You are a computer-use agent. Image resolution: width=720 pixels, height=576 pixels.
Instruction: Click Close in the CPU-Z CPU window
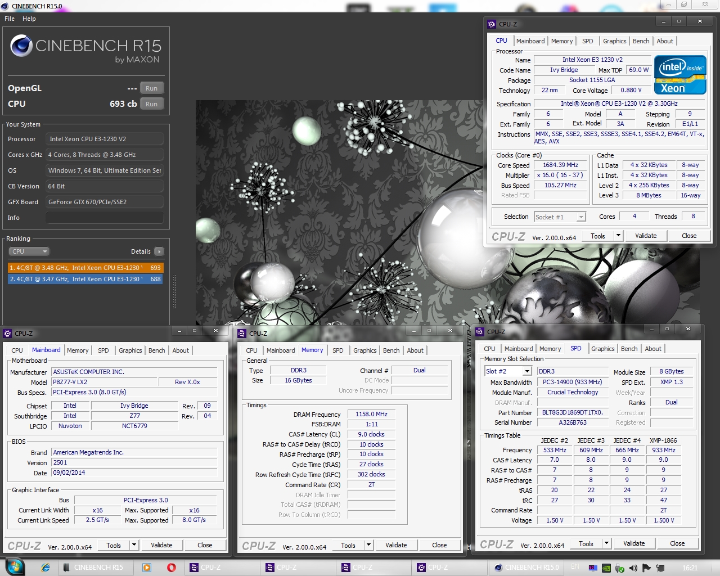(689, 236)
